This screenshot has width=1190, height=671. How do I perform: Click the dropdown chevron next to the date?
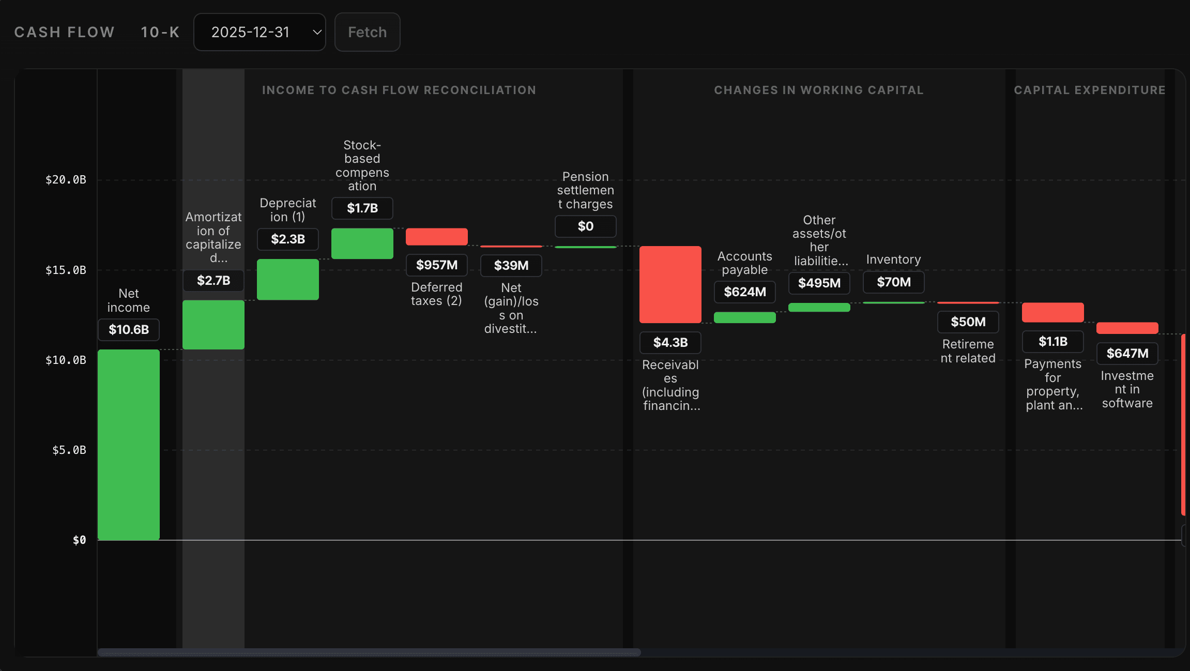(x=316, y=32)
